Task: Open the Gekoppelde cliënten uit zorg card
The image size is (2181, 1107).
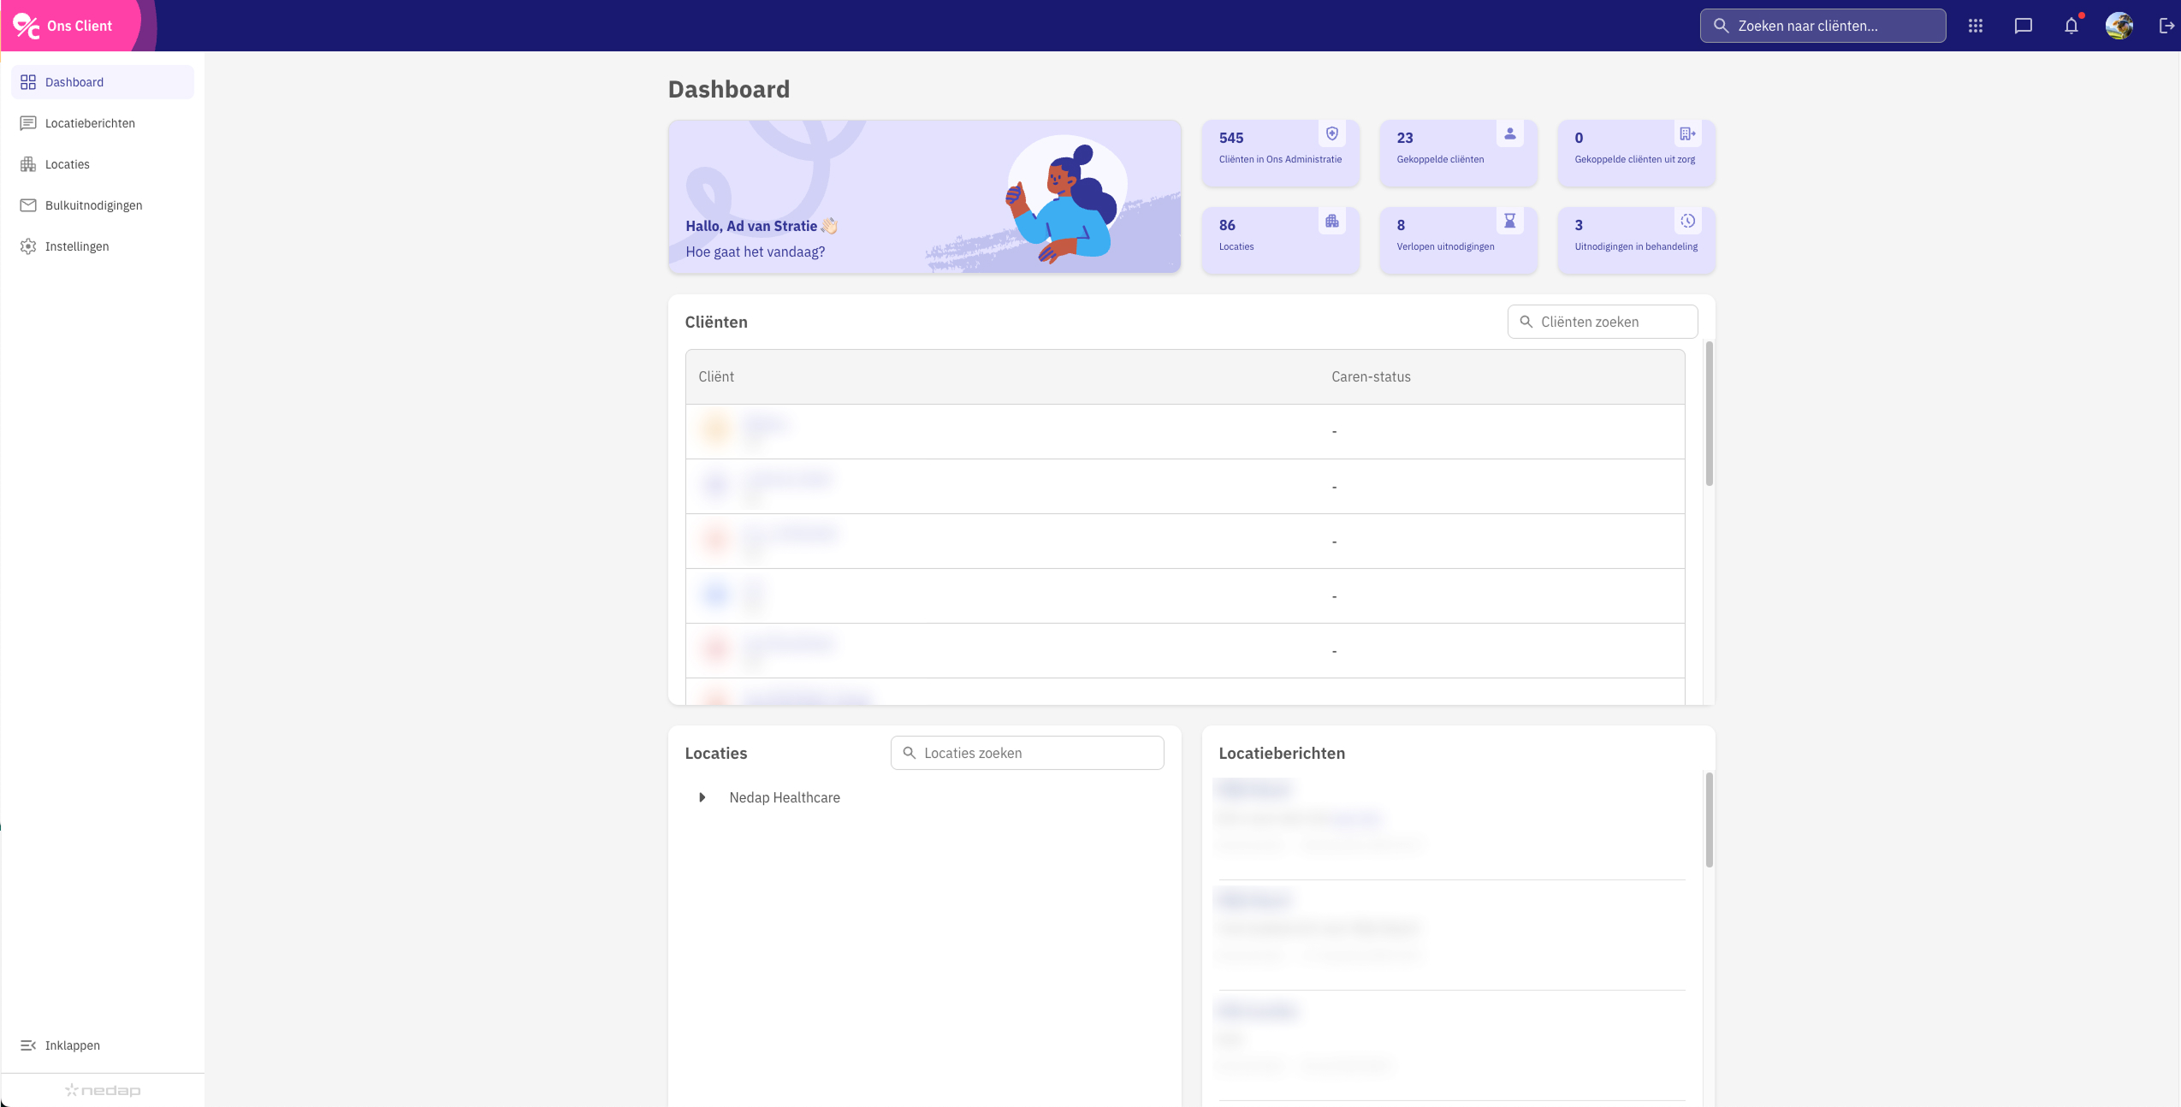Action: [x=1636, y=153]
